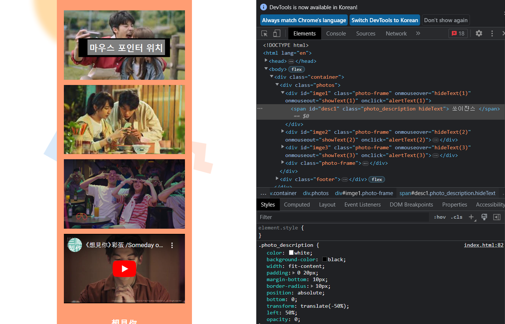Click the second photo of couple eating
Screen dimensions: 505x324
tap(124, 120)
